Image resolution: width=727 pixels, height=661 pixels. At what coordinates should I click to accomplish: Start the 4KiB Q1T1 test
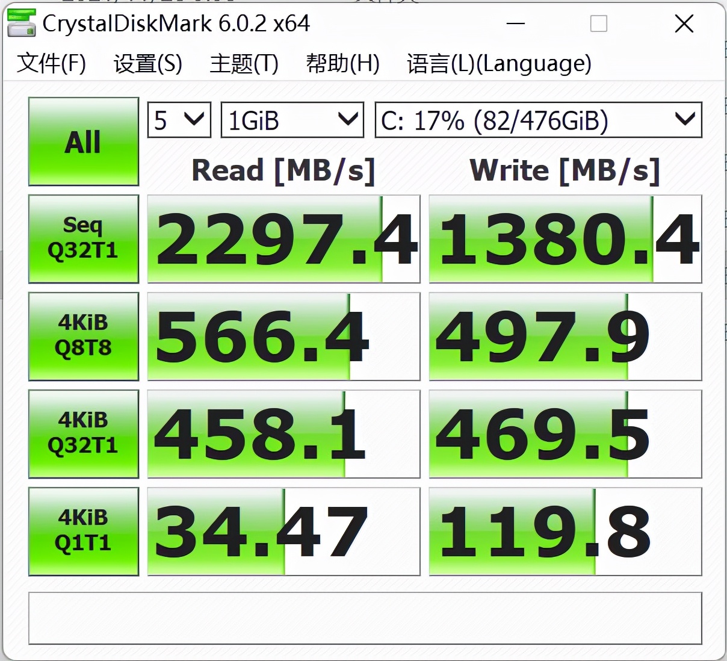tap(84, 532)
